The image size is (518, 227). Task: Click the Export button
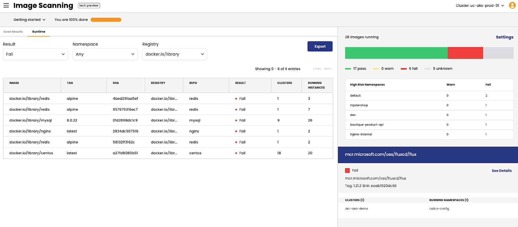click(x=320, y=46)
